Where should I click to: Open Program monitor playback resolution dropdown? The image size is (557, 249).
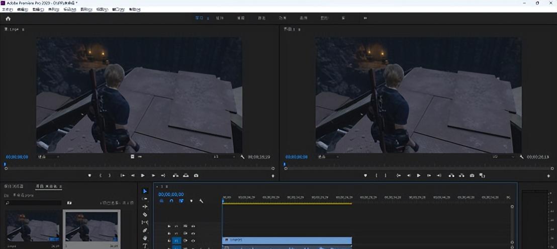tap(503, 156)
